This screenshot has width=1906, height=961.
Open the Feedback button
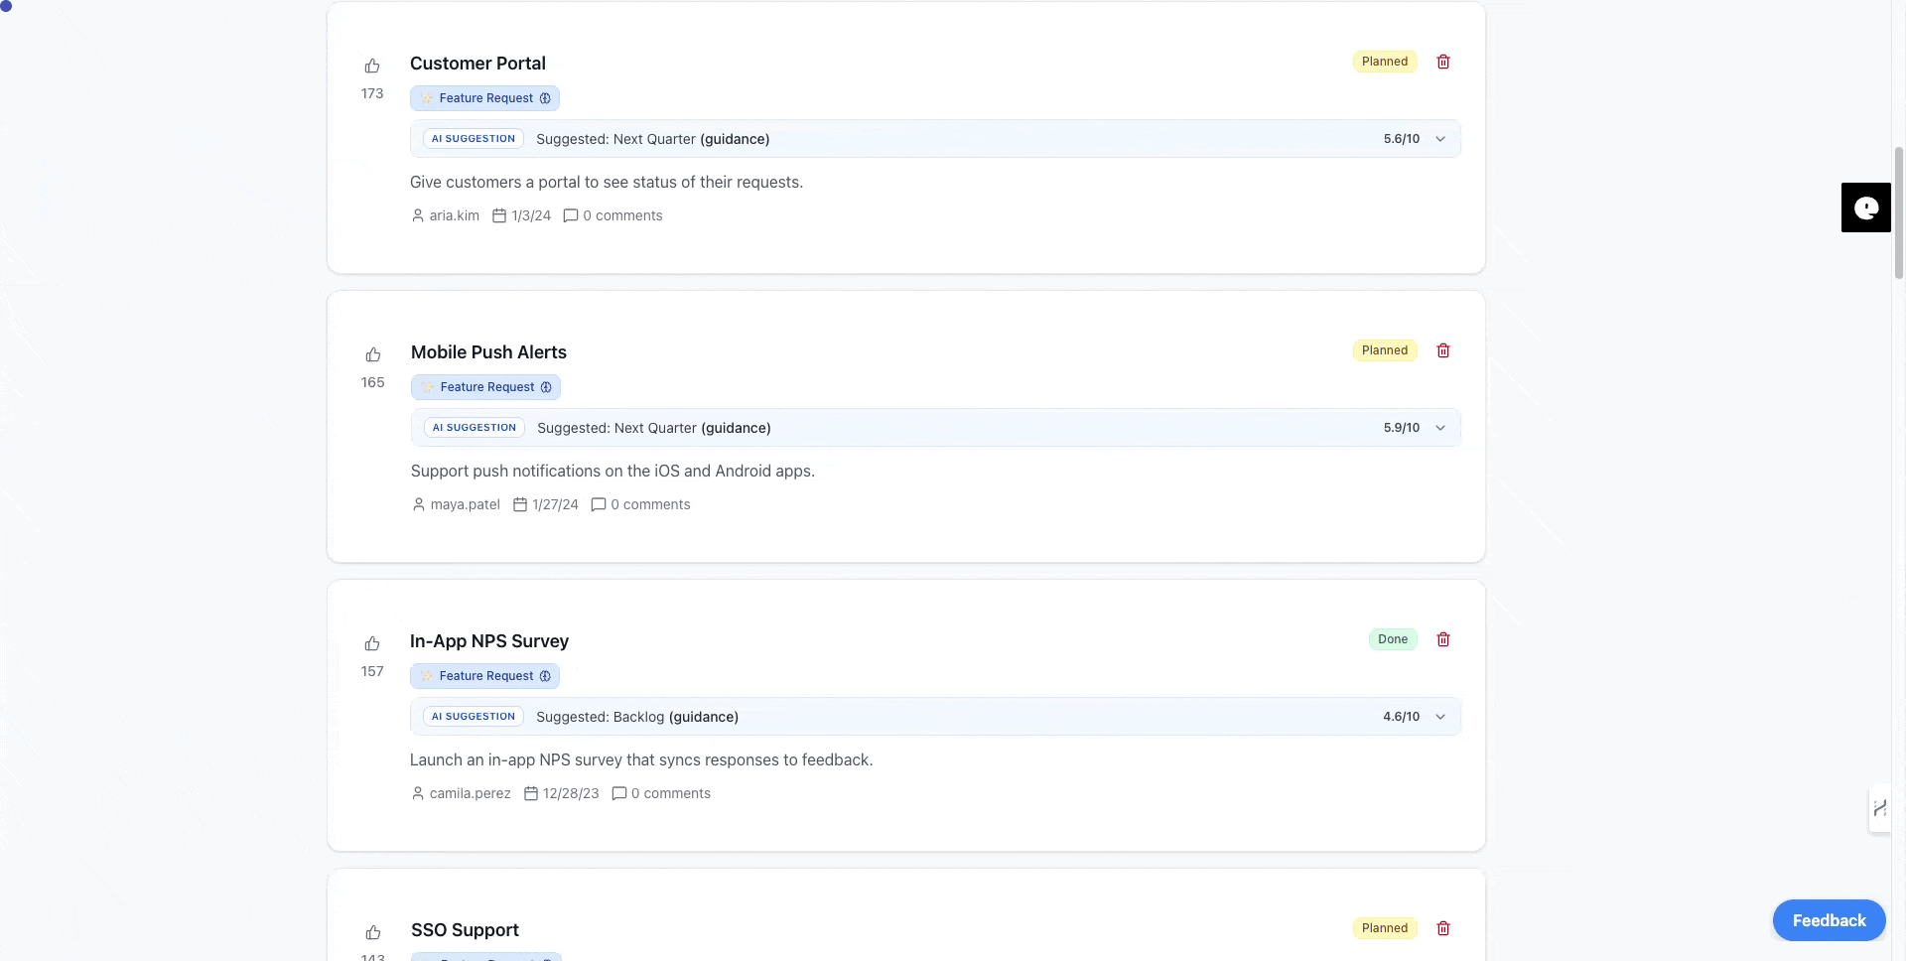pyautogui.click(x=1829, y=920)
